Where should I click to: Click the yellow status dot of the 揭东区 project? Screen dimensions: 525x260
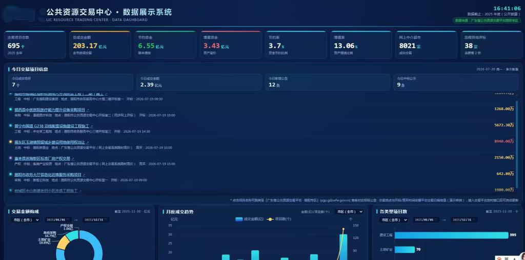(x=11, y=142)
